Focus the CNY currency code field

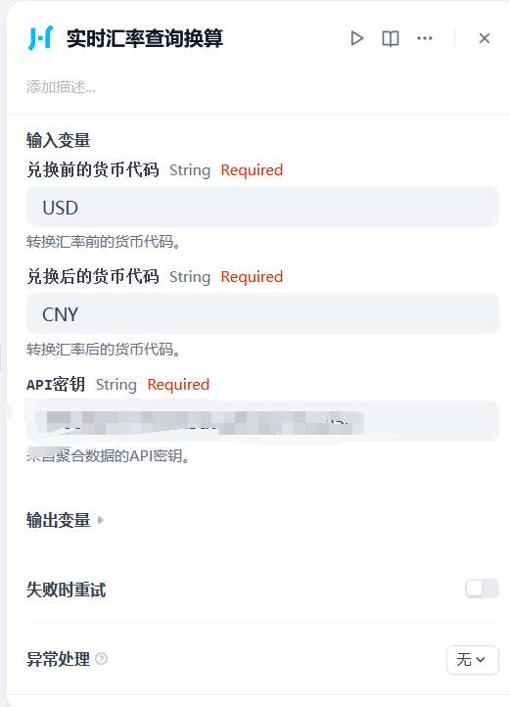[x=262, y=313]
